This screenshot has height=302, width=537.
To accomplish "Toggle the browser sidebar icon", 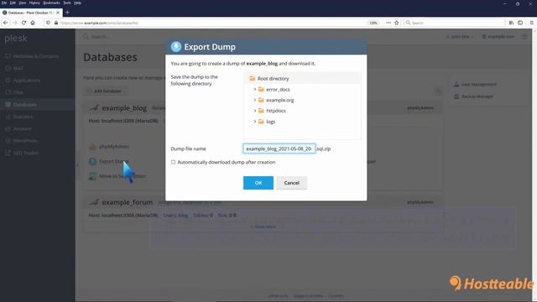I will [x=520, y=23].
